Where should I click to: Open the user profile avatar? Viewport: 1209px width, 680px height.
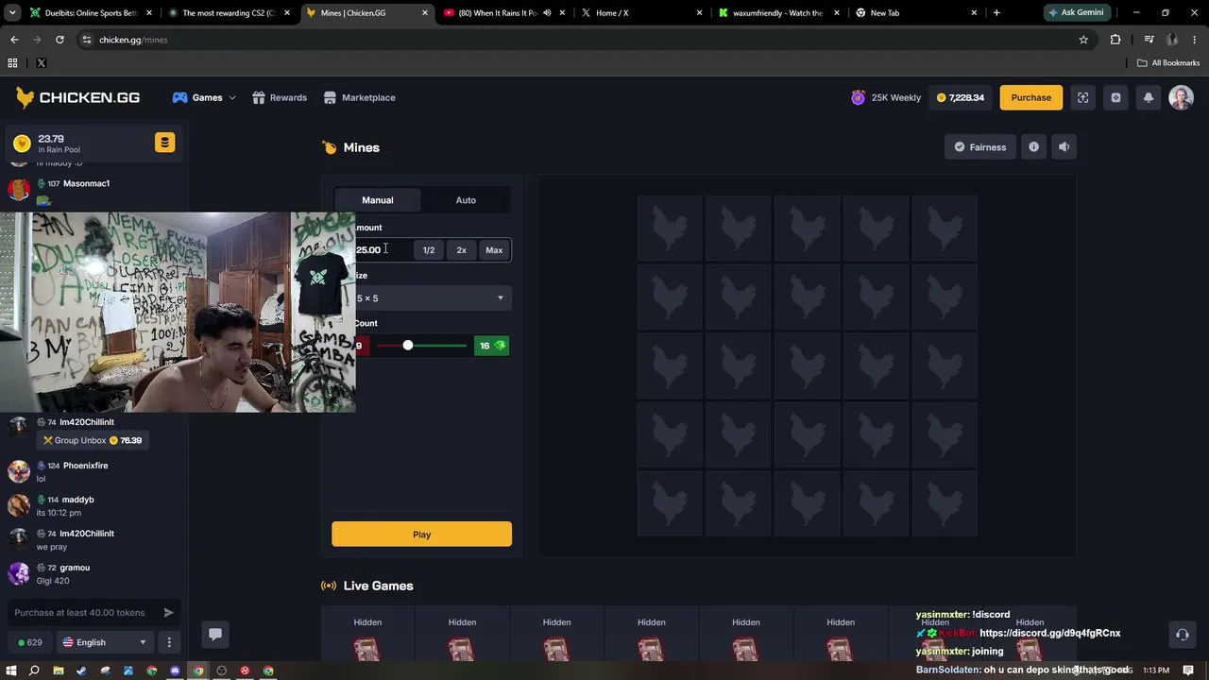[x=1181, y=97]
